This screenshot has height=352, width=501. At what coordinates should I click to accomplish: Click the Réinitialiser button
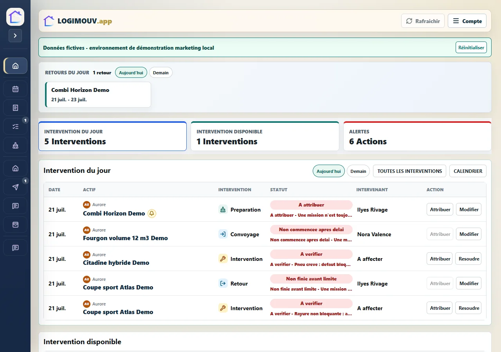point(471,48)
